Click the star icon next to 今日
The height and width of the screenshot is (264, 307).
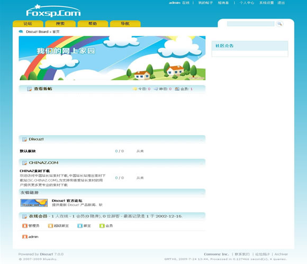point(134,89)
